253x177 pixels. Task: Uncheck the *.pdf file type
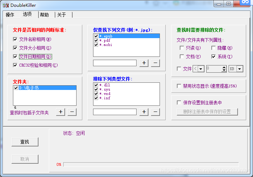click(x=96, y=40)
